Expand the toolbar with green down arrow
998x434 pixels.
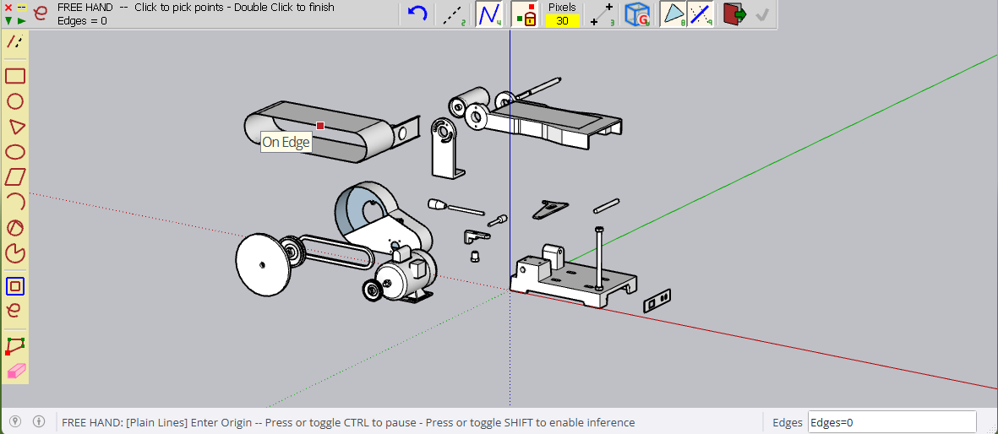[8, 20]
